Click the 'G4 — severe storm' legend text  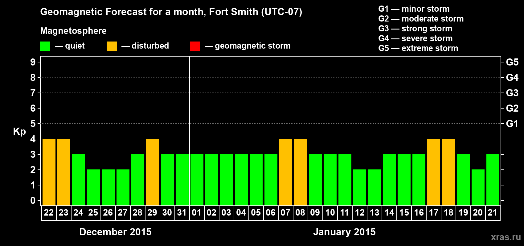[x=416, y=38]
